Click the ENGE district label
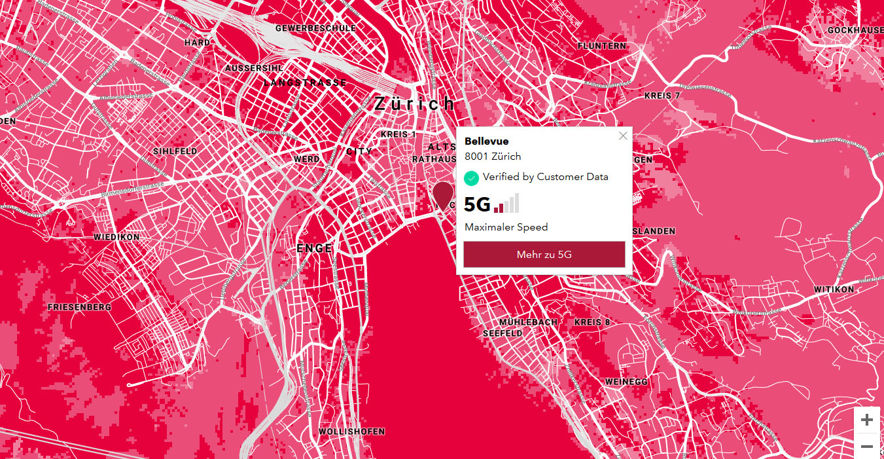Image resolution: width=884 pixels, height=459 pixels. click(x=314, y=249)
